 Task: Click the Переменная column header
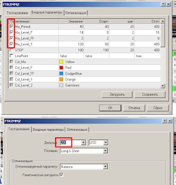pos(33,21)
